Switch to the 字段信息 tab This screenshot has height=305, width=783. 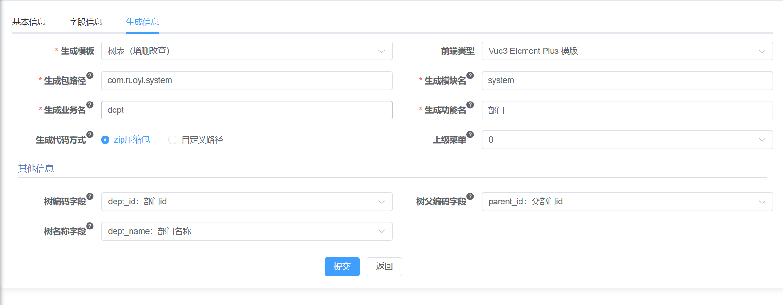pyautogui.click(x=86, y=22)
